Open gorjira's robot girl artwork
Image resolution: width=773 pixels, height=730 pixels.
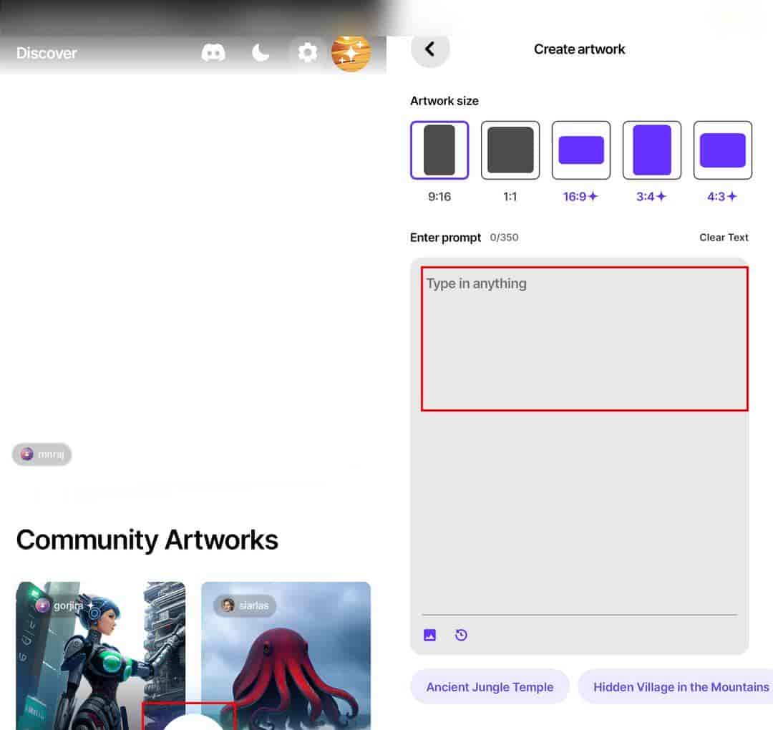[x=101, y=656]
